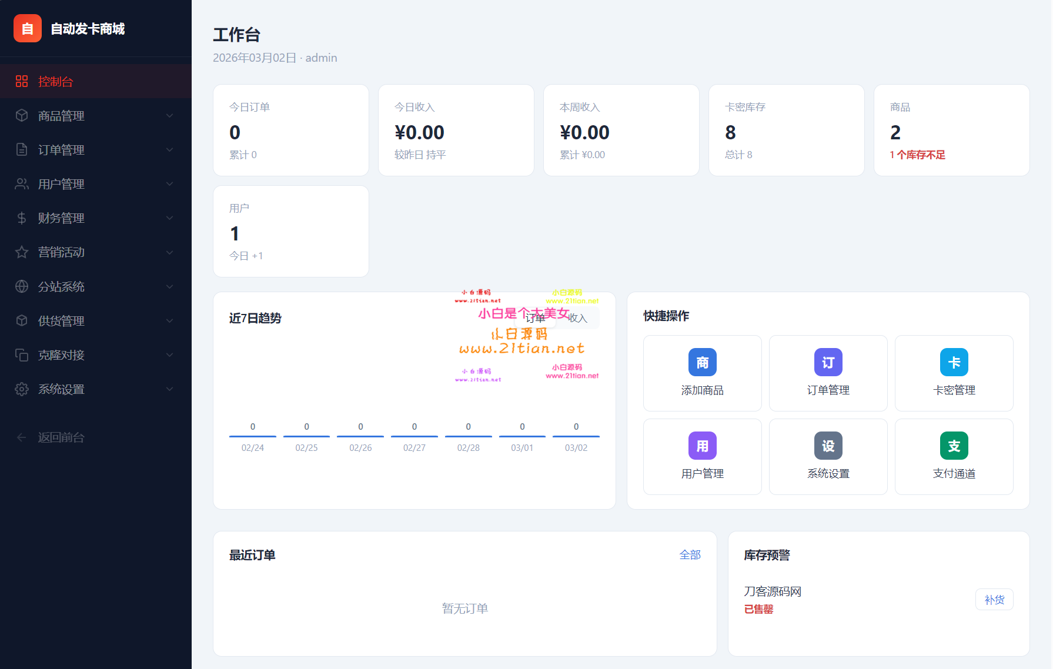Click the 卡密管理 card icon
The image size is (1053, 669).
click(954, 362)
